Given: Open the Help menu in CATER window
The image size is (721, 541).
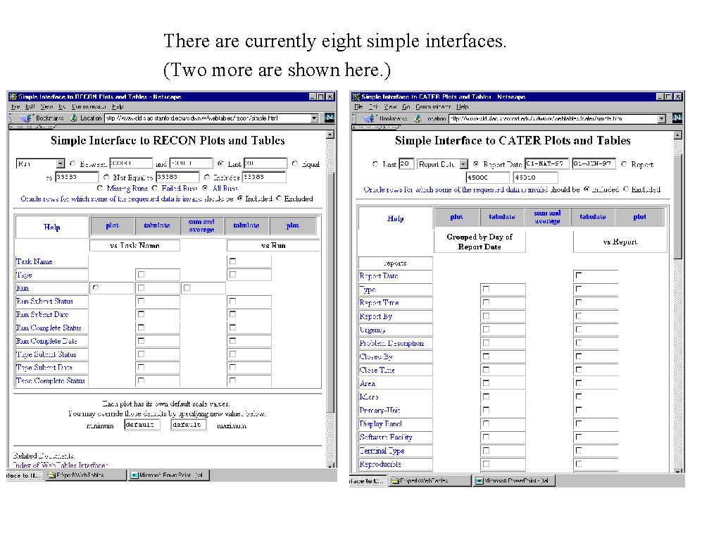Looking at the screenshot, I should tap(462, 107).
